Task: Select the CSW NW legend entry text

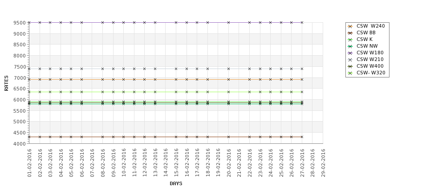Action: click(367, 46)
